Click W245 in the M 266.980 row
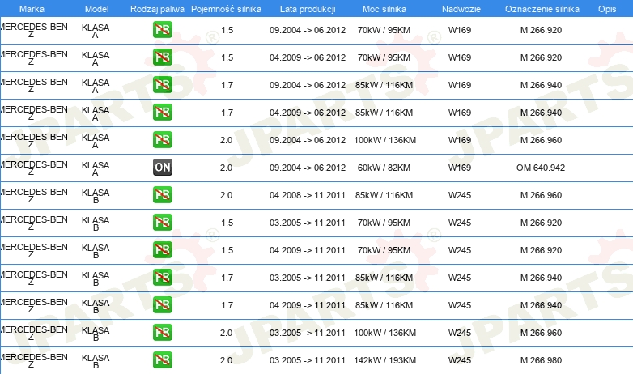Screen dimensions: 633x374 coord(460,360)
